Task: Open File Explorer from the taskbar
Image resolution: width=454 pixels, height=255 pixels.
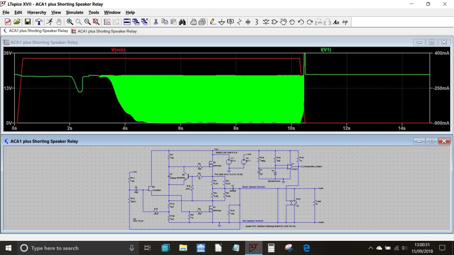Action: (183, 248)
